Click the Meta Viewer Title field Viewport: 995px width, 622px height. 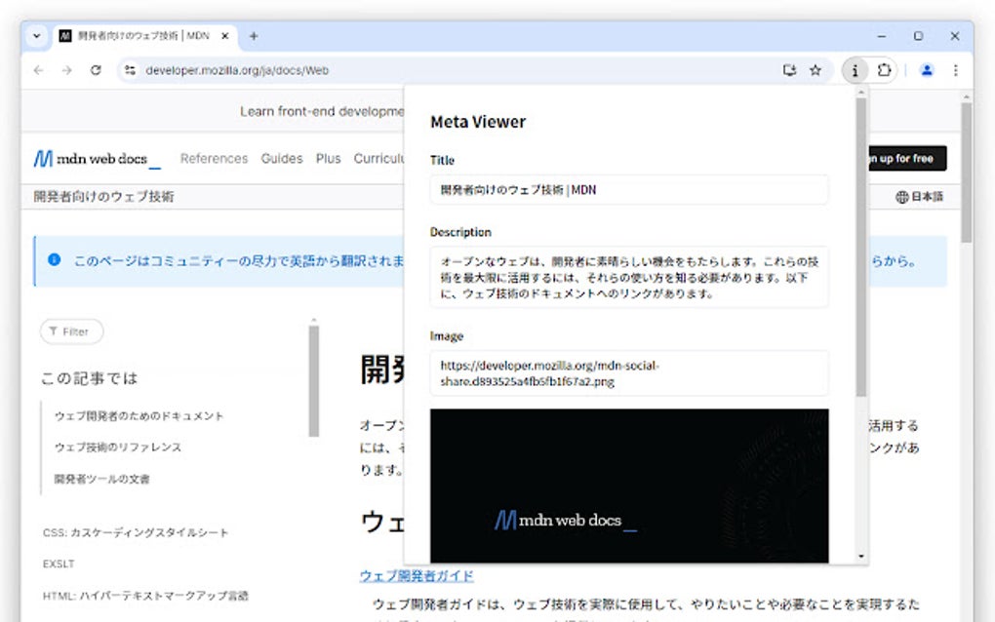(x=629, y=189)
